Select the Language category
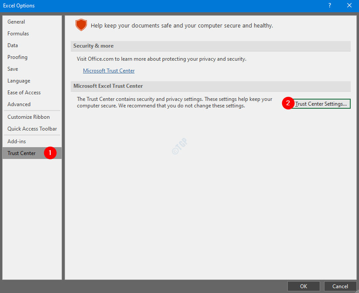This screenshot has width=359, height=293. [19, 81]
